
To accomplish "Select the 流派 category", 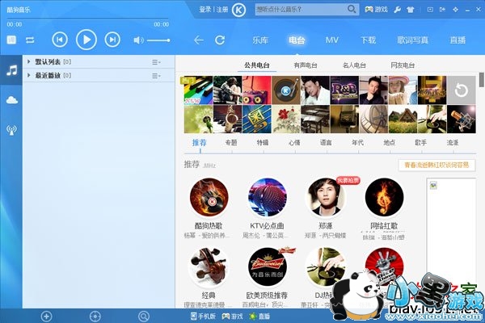I will click(x=453, y=142).
